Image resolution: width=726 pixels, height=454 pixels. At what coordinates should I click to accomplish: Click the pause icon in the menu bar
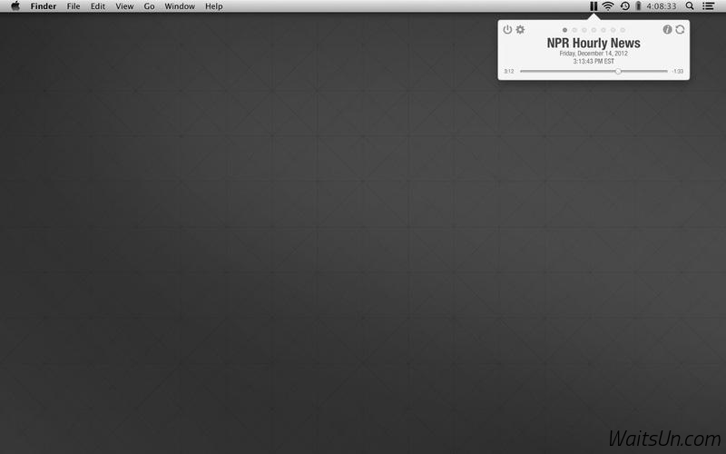(x=594, y=6)
